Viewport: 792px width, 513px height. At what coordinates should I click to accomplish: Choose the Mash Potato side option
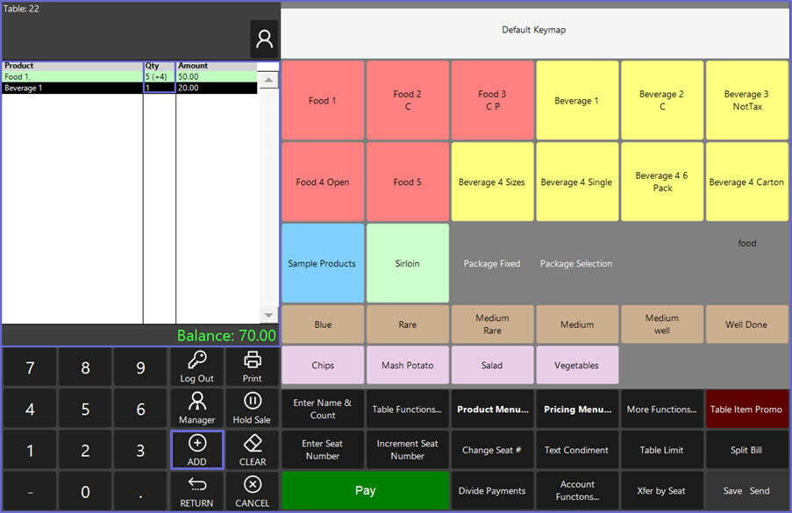tap(407, 366)
